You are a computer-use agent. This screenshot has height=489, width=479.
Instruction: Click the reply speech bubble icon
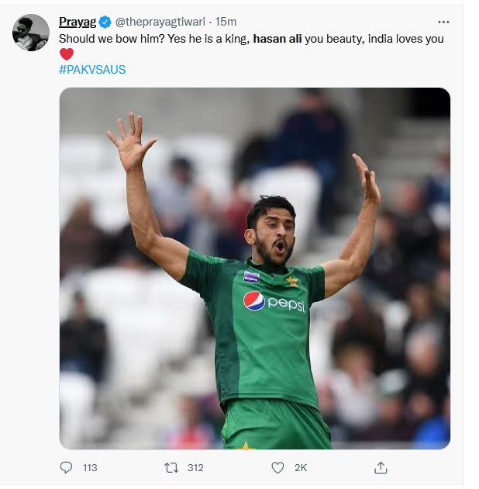click(x=66, y=467)
